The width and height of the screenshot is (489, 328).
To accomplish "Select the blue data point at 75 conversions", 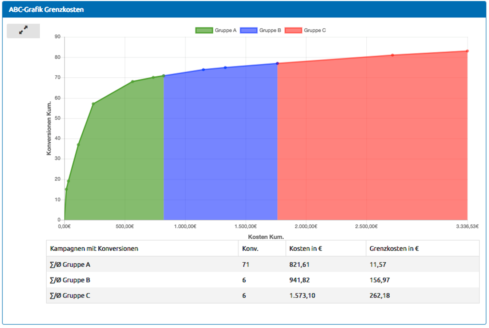I will (x=225, y=68).
